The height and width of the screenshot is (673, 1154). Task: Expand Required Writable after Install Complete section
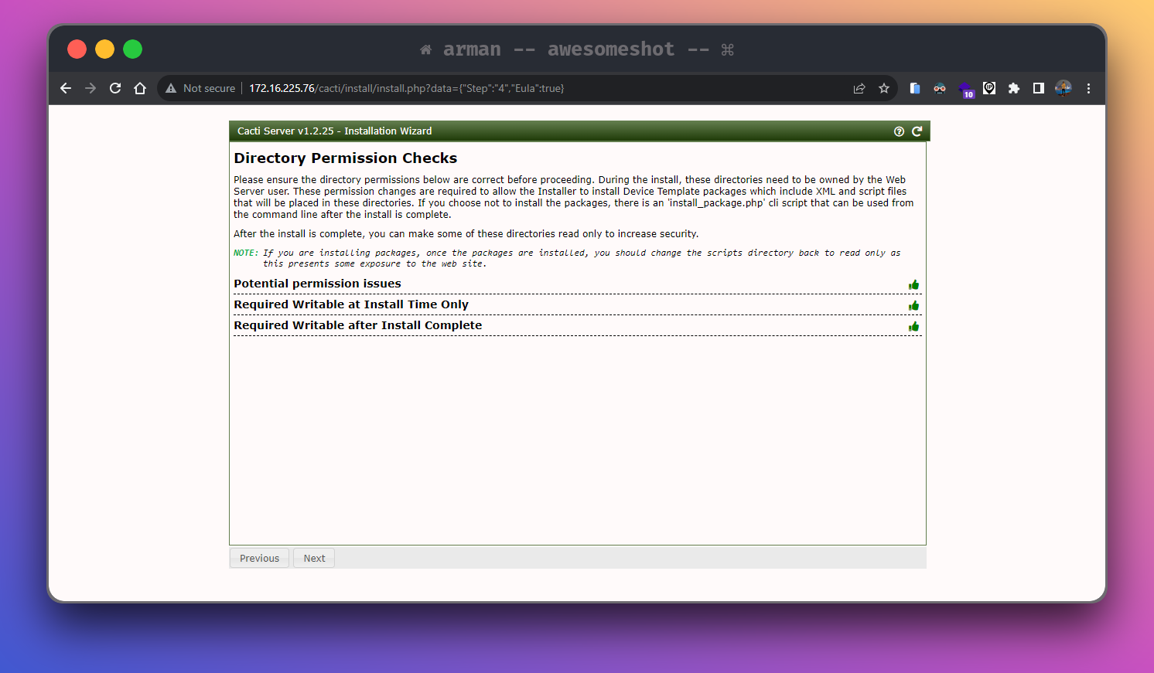577,326
